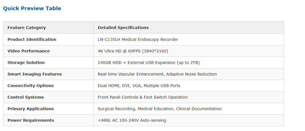The image size is (305, 131).
Task: Select the Smart Imaging Features label
Action: point(34,74)
